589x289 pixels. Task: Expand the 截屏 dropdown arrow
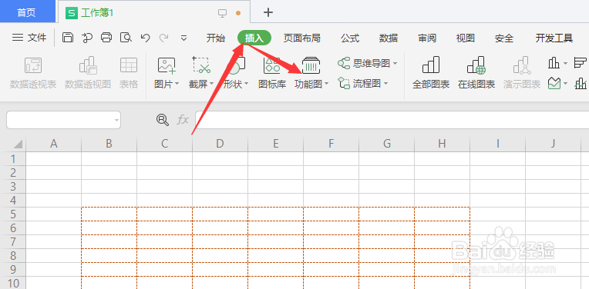(211, 85)
